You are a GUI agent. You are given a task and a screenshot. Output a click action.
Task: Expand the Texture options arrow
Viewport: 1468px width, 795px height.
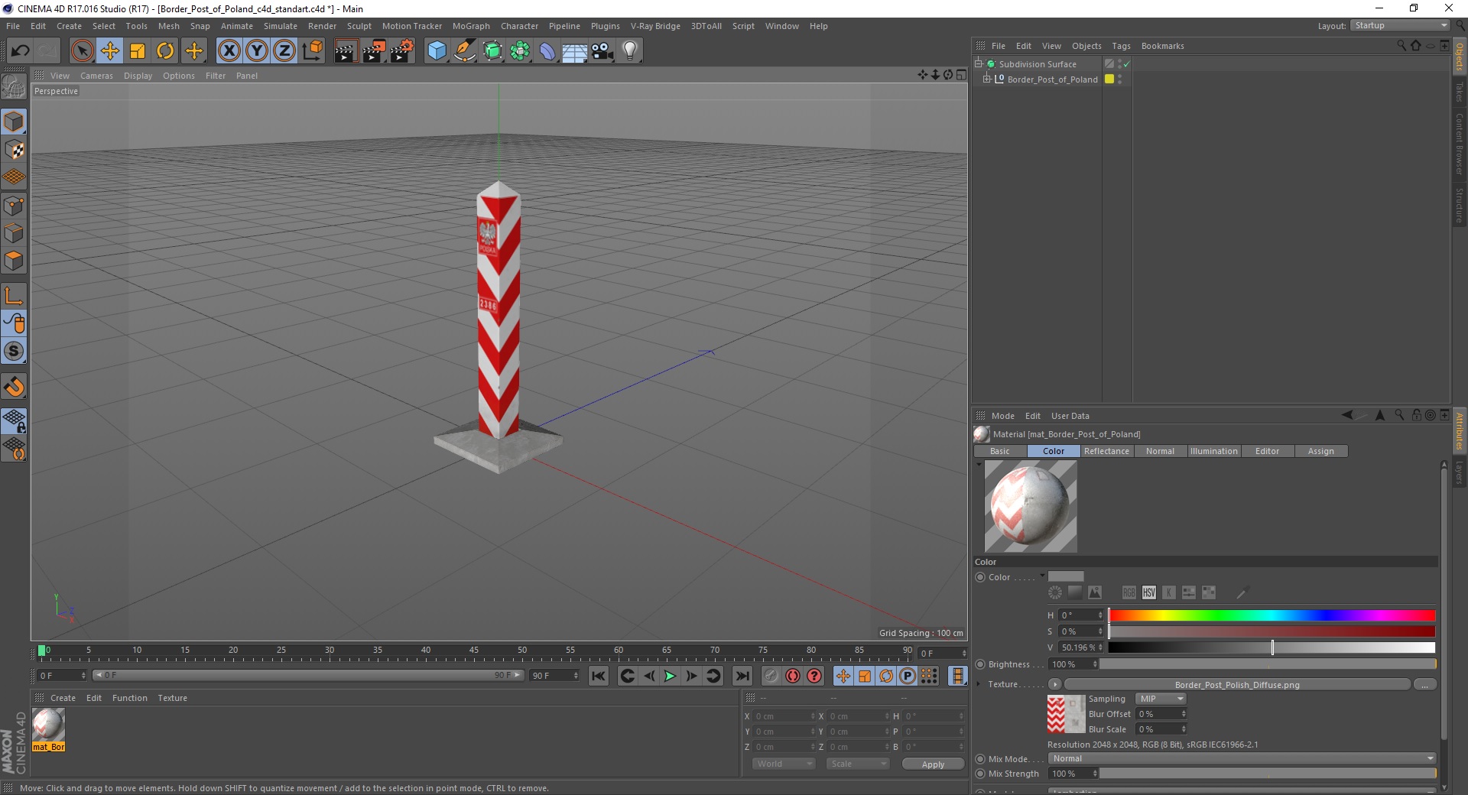point(979,684)
